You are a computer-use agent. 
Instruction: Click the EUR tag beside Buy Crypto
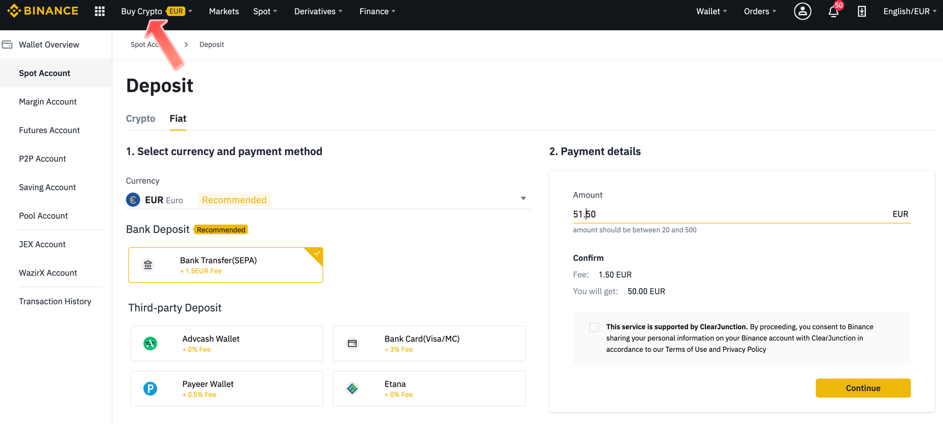(176, 11)
